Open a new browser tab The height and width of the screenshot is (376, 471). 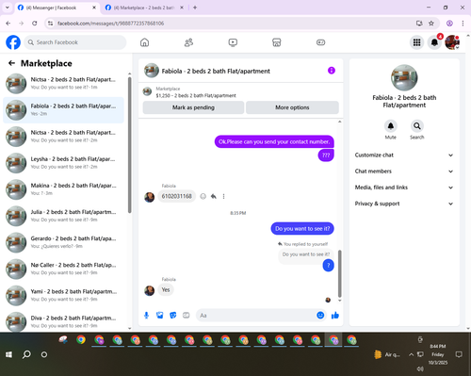195,8
